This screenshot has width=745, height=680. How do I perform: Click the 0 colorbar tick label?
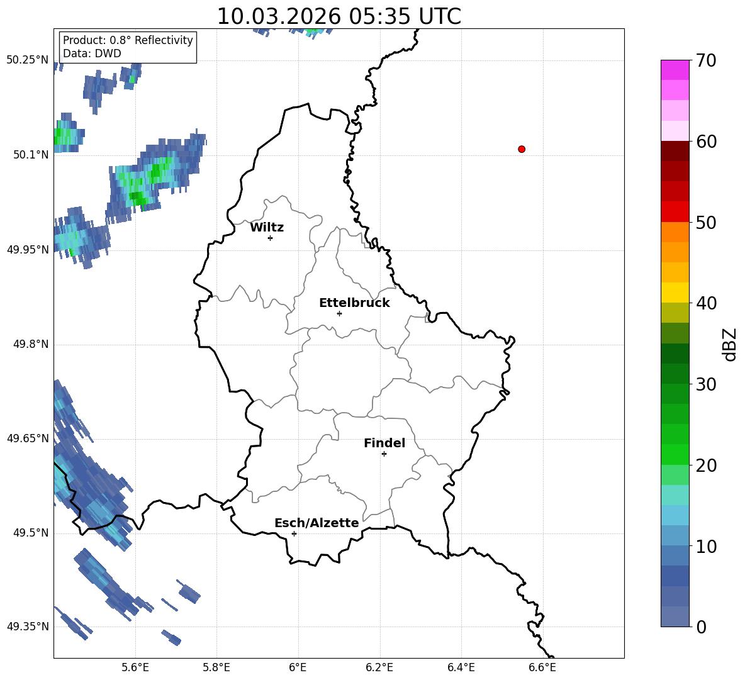coord(701,627)
